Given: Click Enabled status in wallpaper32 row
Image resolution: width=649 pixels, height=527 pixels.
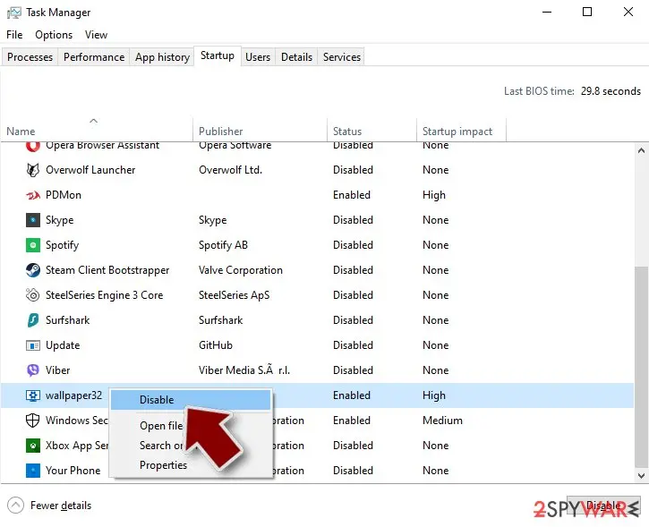Looking at the screenshot, I should pos(352,395).
